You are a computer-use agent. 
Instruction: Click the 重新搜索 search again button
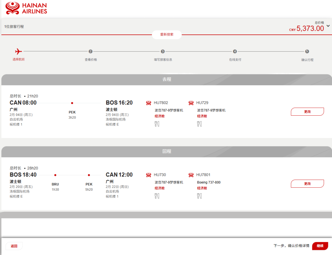pos(167,34)
